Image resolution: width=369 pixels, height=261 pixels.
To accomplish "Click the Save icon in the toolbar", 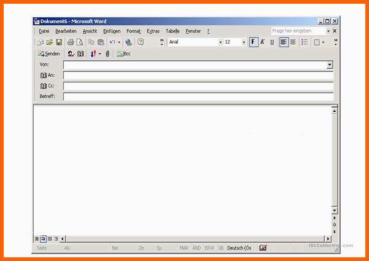I will [59, 42].
